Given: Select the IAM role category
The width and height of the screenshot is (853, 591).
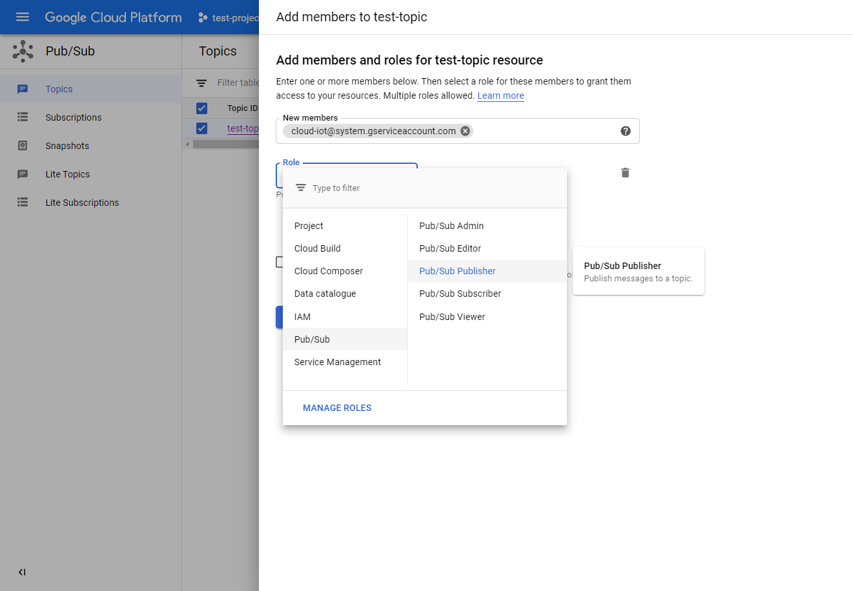Looking at the screenshot, I should click(x=345, y=317).
